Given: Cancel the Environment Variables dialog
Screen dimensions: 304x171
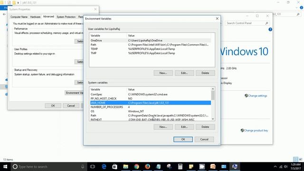Looking at the screenshot, I should click(204, 139).
